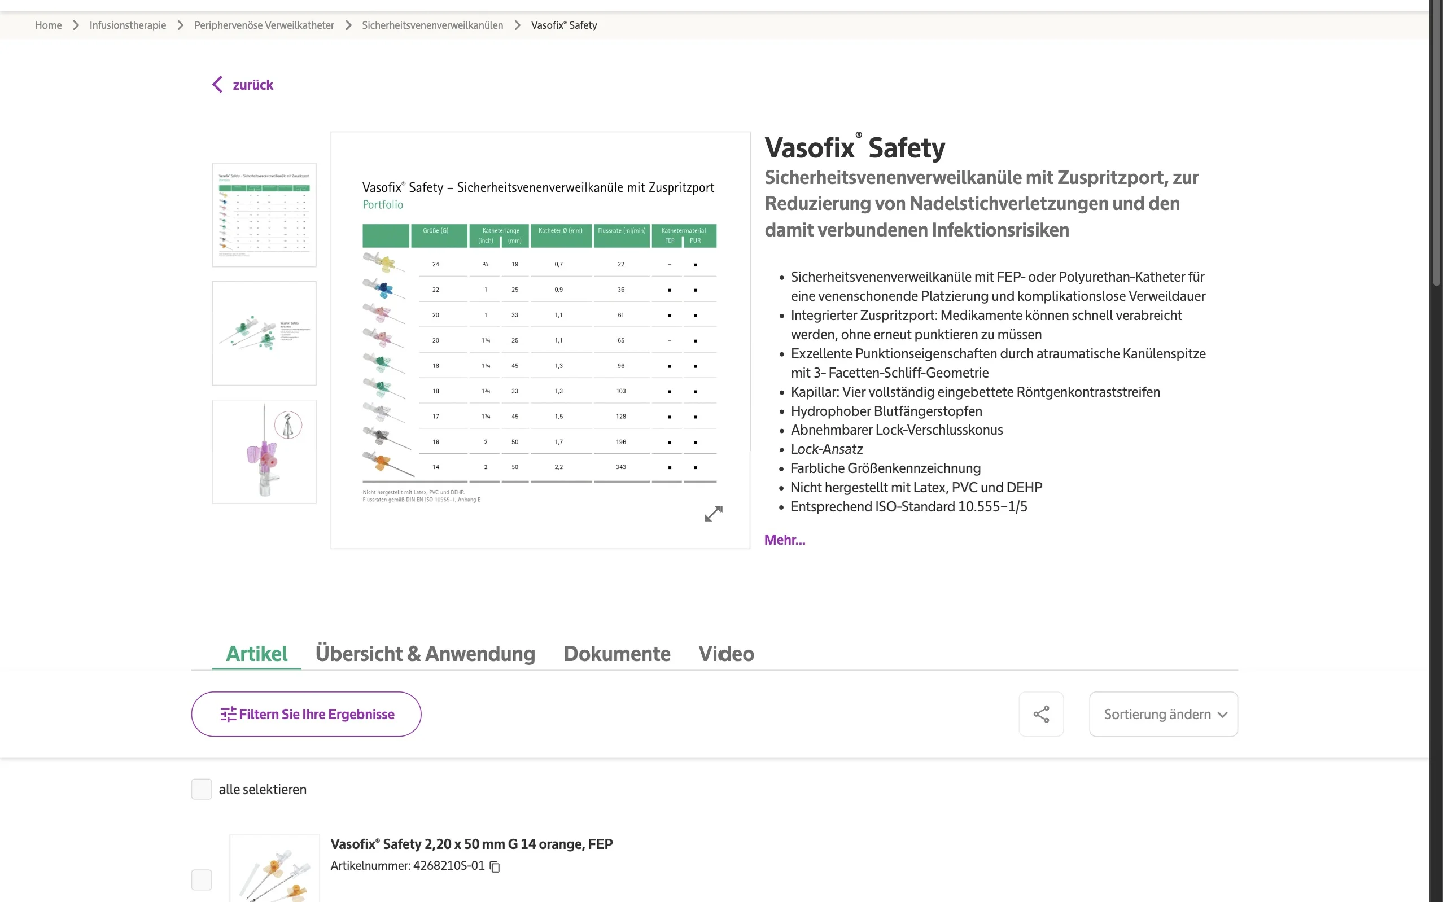Image resolution: width=1443 pixels, height=902 pixels.
Task: Click 'Artikelnummer: 4268210S-01' text
Action: [x=408, y=866]
